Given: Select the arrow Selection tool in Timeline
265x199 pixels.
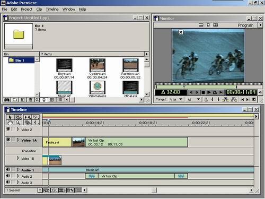Looking at the screenshot, I should coord(10,117).
